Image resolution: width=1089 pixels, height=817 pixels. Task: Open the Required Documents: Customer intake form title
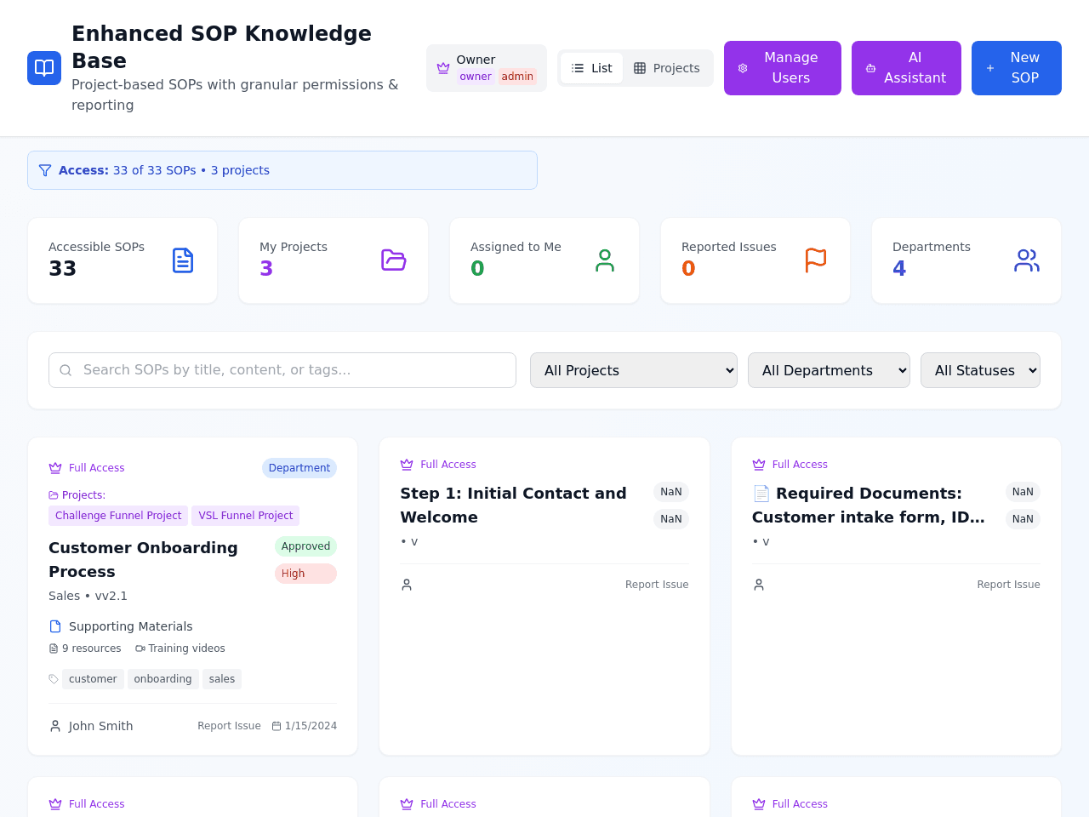(869, 506)
